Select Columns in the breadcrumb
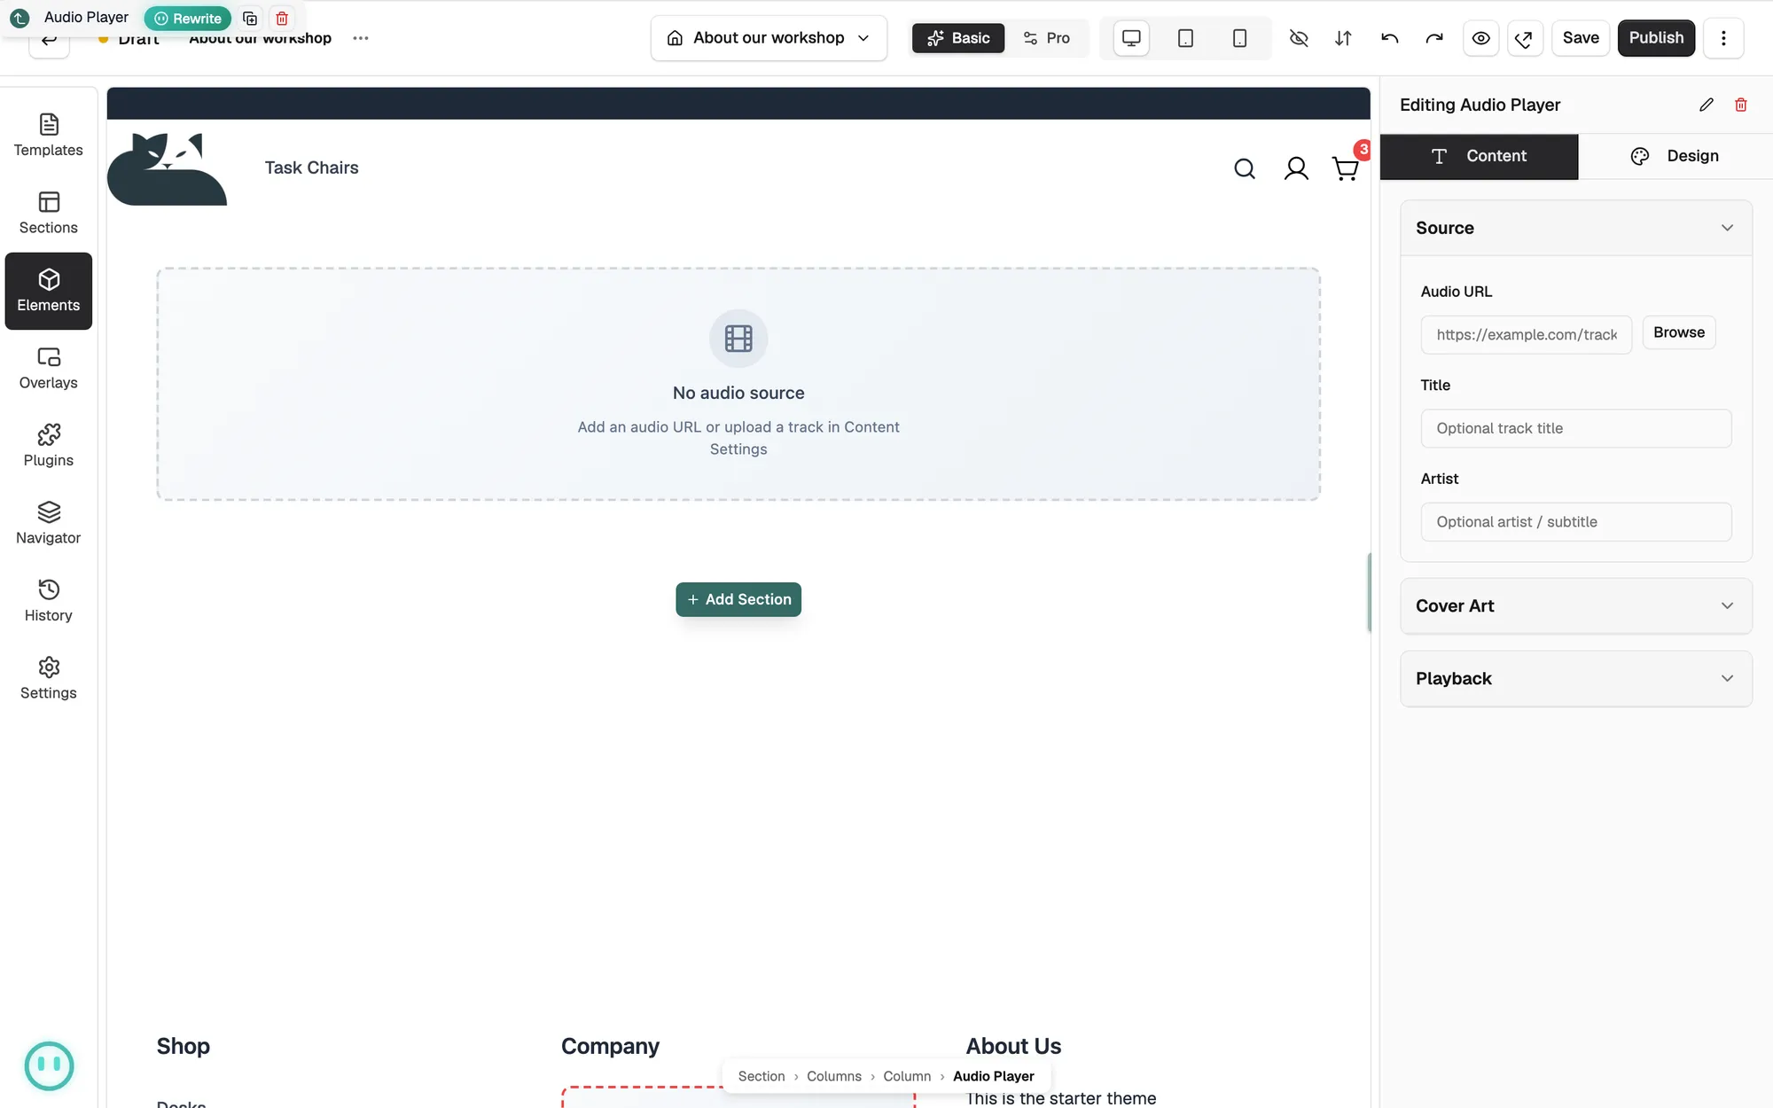 [833, 1076]
